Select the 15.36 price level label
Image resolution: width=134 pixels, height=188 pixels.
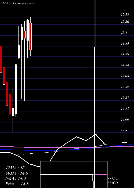(125, 22)
